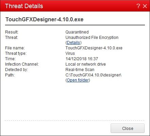Open help via the question mark icon
150x136 pixels.
(138, 6)
